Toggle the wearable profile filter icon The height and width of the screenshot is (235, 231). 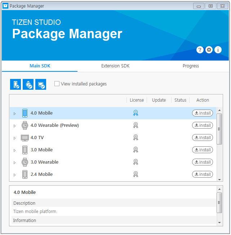click(28, 84)
